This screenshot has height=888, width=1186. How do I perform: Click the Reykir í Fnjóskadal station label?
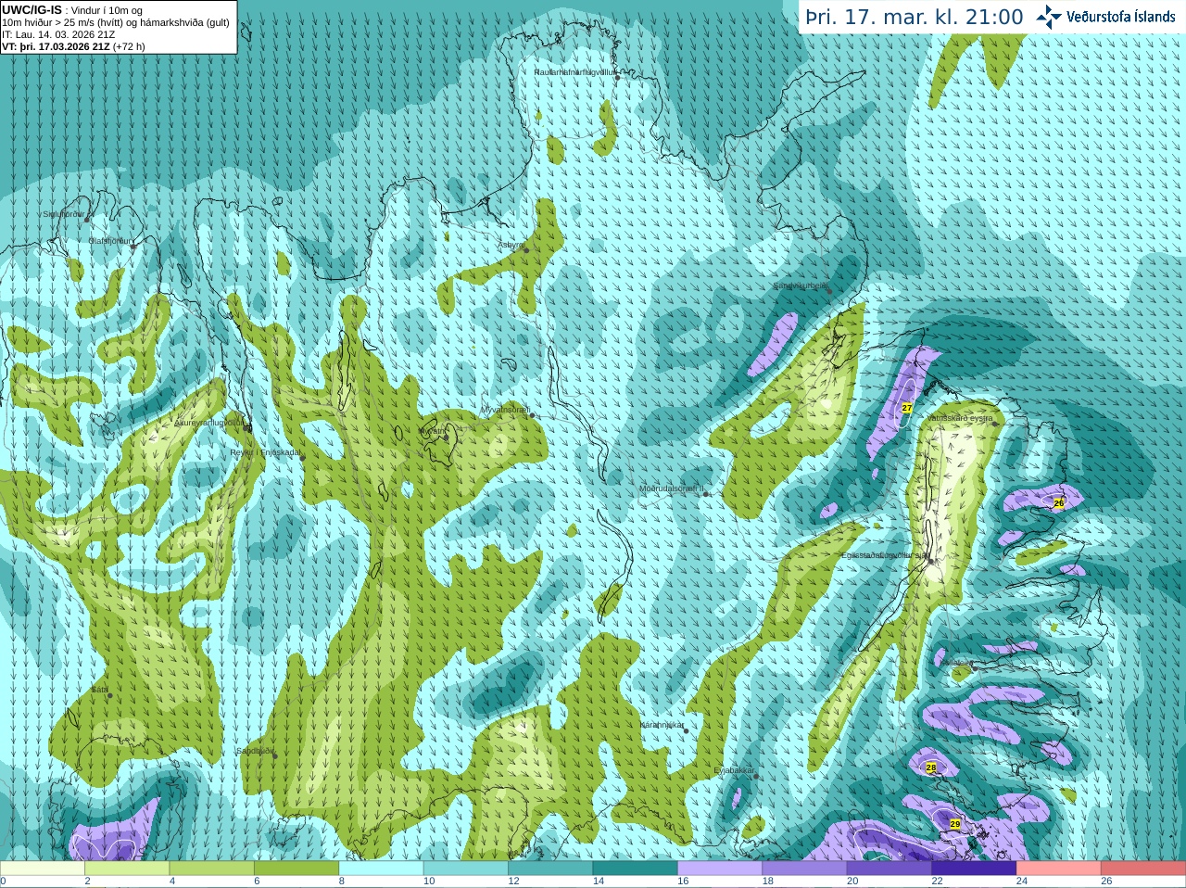click(266, 452)
